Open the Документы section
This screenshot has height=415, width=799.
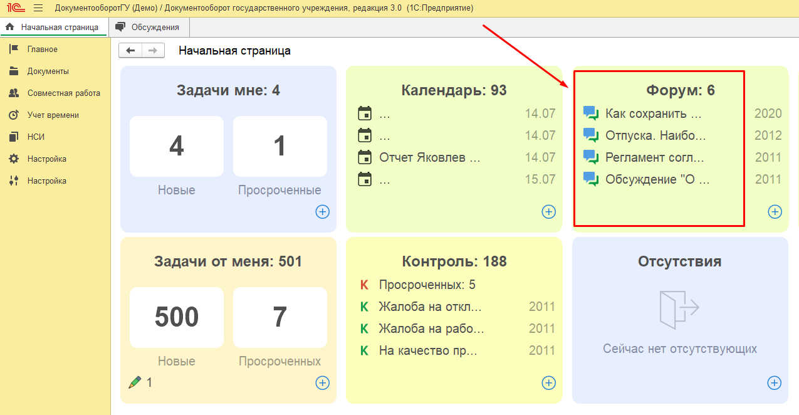point(48,71)
